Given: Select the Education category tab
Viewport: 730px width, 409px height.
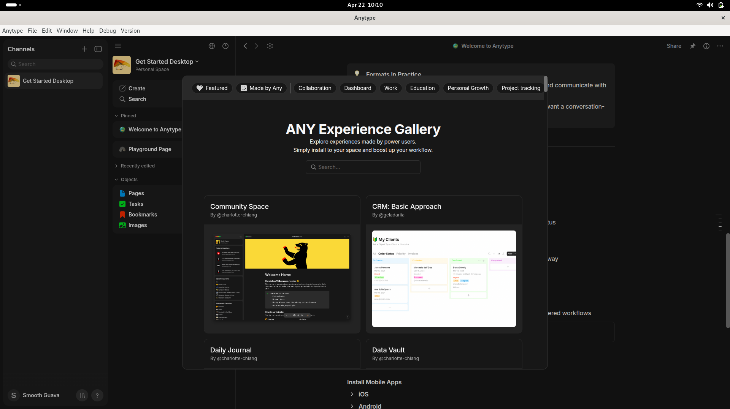Looking at the screenshot, I should click(x=422, y=88).
